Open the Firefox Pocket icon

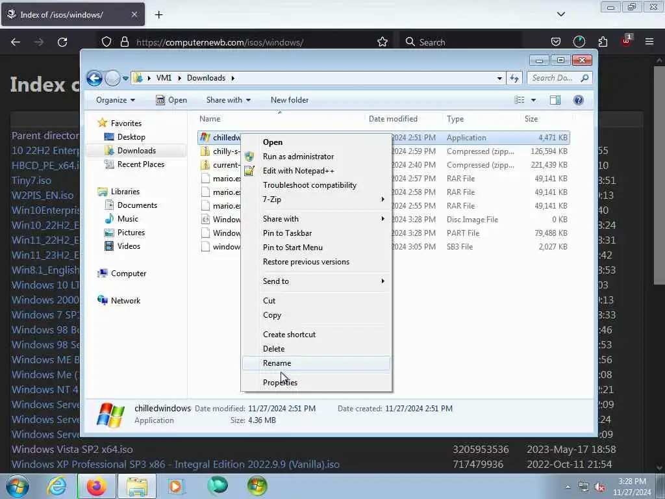[x=556, y=42]
